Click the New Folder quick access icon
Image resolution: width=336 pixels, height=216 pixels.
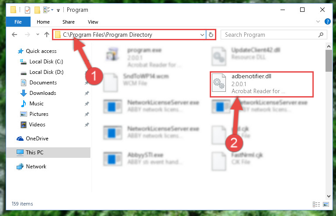pyautogui.click(x=37, y=10)
